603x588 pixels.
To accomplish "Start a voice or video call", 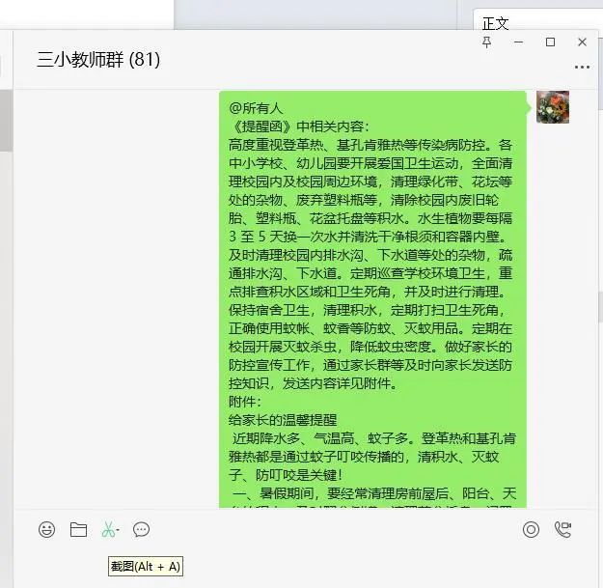I will pos(562,529).
